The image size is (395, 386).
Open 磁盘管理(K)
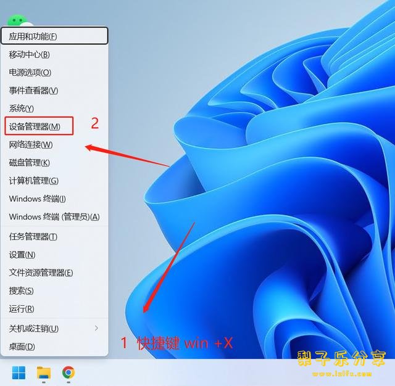pyautogui.click(x=55, y=163)
